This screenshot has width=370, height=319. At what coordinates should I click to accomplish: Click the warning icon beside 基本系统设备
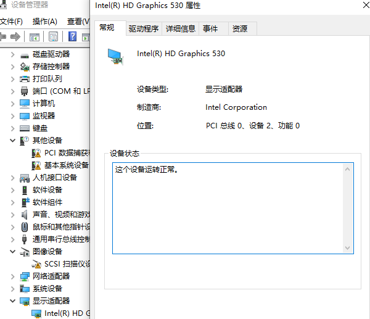click(36, 165)
